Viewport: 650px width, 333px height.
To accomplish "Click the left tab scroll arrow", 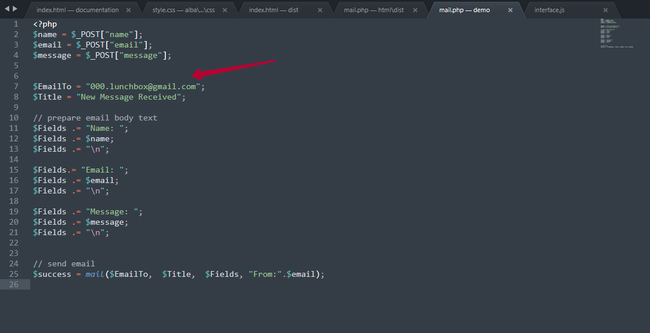I will 7,9.
